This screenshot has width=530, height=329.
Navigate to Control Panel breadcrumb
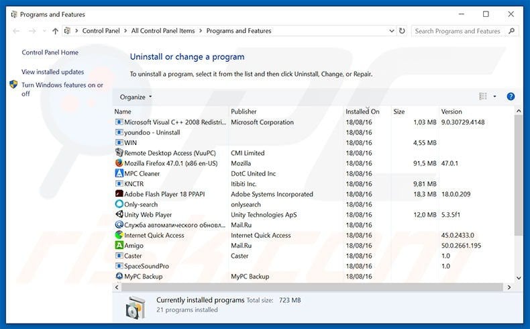(x=101, y=31)
